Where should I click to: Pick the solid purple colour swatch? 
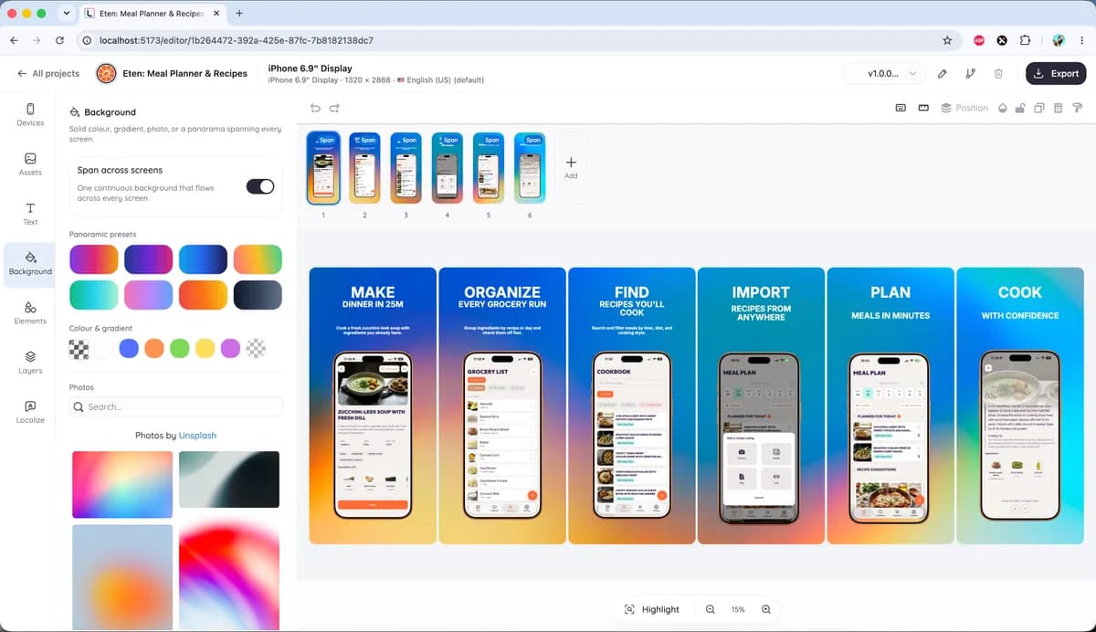click(x=231, y=348)
